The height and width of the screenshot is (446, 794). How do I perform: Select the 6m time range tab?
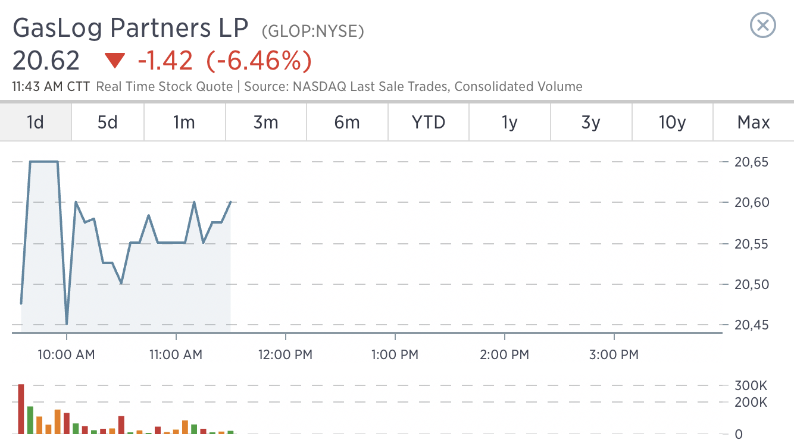[x=348, y=123]
